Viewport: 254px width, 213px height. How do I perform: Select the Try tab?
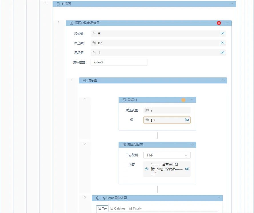pos(102,208)
